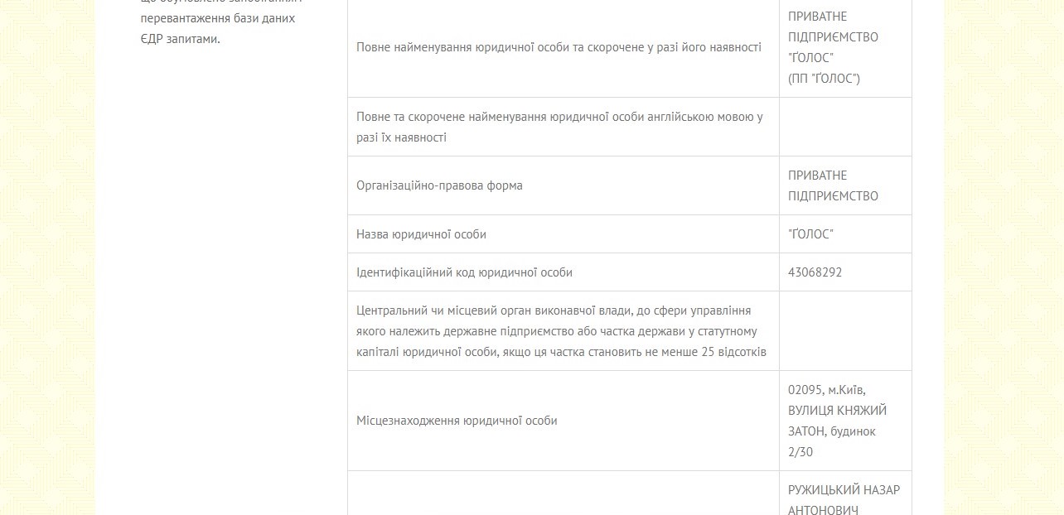Select the identification code 43068292

tap(815, 272)
